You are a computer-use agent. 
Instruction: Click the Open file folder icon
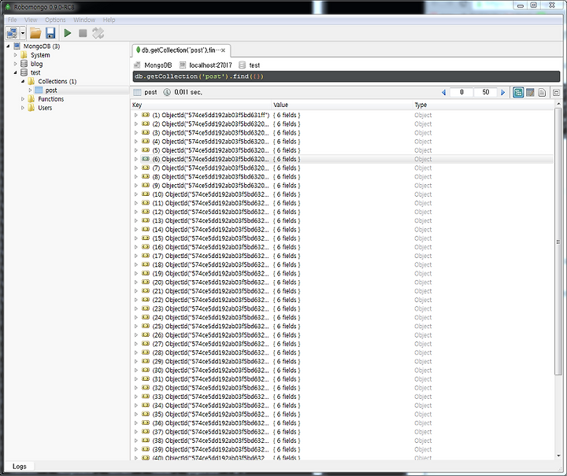[x=35, y=33]
